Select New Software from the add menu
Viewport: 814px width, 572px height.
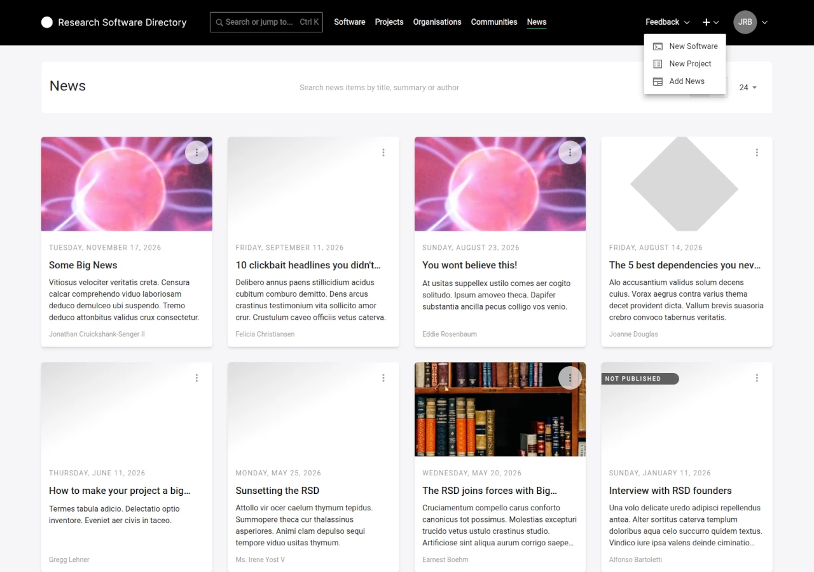tap(693, 46)
